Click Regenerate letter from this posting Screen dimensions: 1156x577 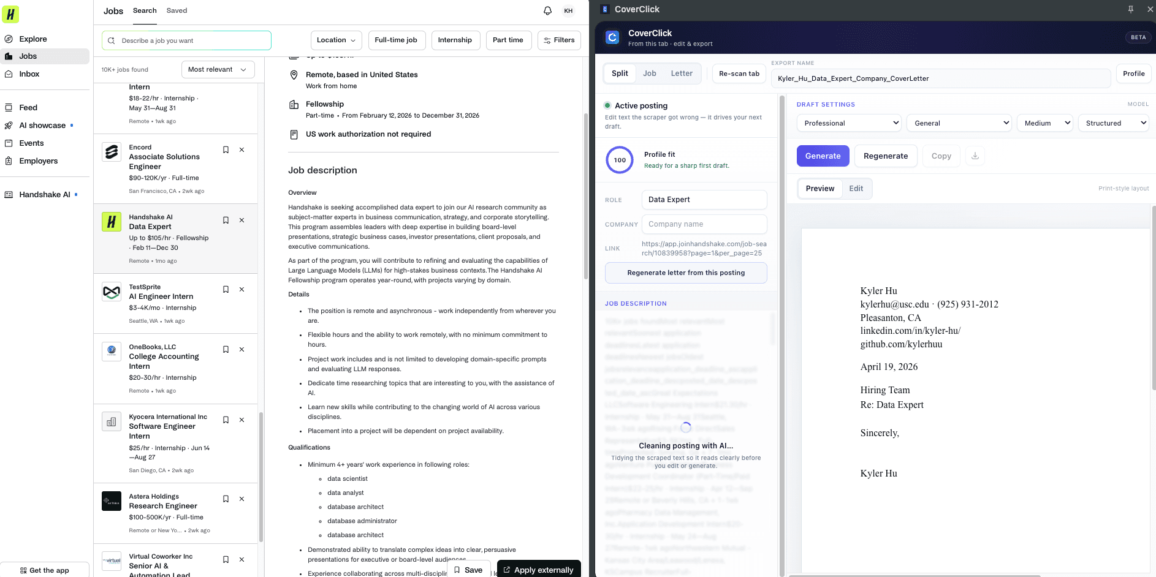[x=686, y=273]
